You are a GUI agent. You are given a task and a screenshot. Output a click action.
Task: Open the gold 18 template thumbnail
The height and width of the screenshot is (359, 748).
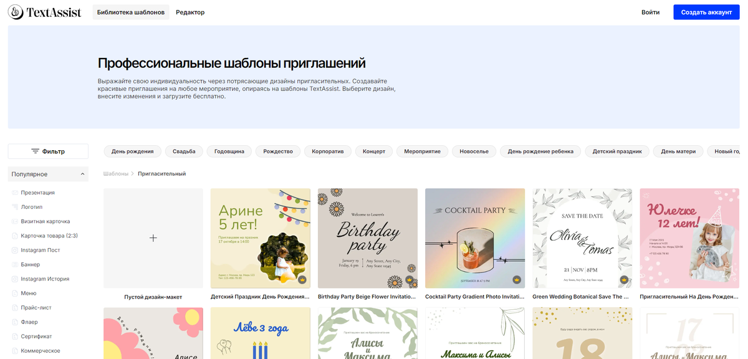[582, 333]
